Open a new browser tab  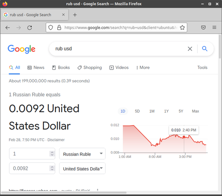pyautogui.click(x=75, y=15)
